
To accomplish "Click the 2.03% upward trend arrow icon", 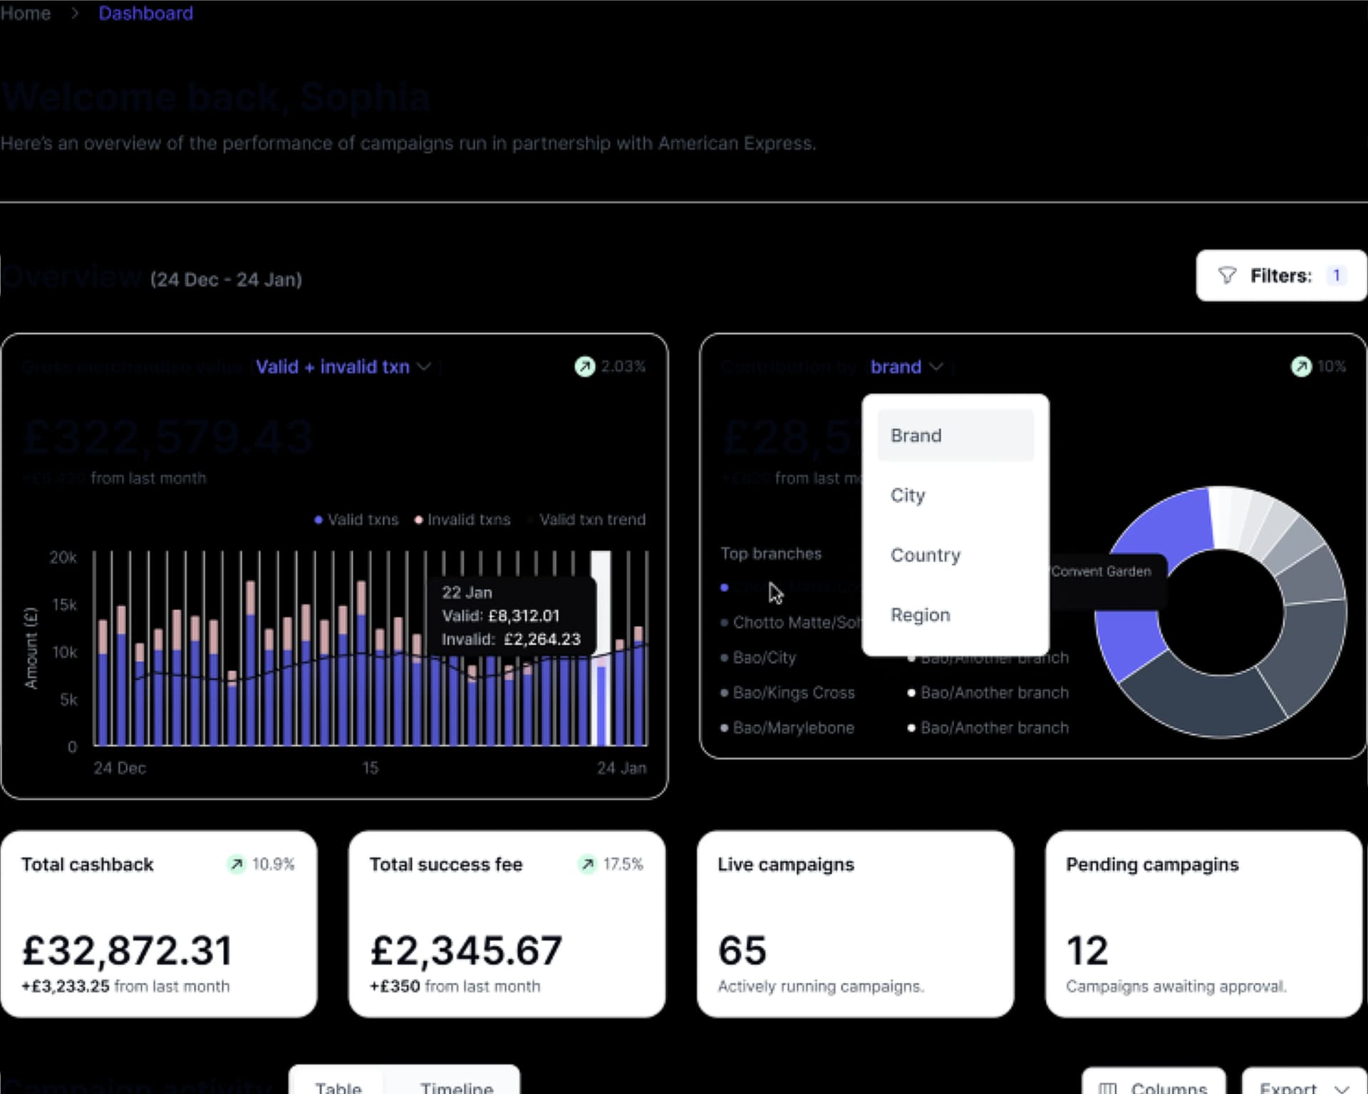I will [584, 366].
